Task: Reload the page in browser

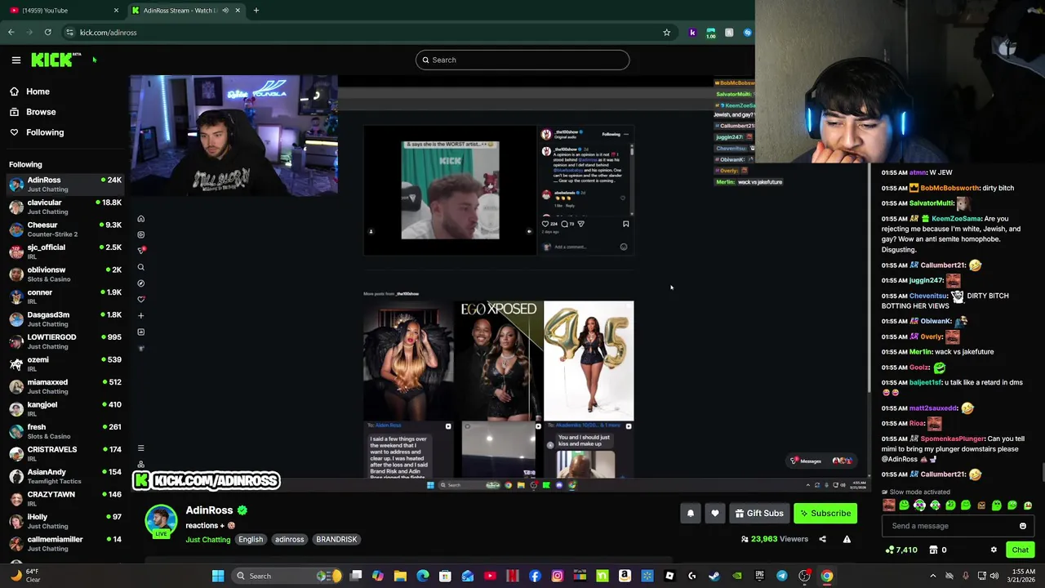Action: 48,33
